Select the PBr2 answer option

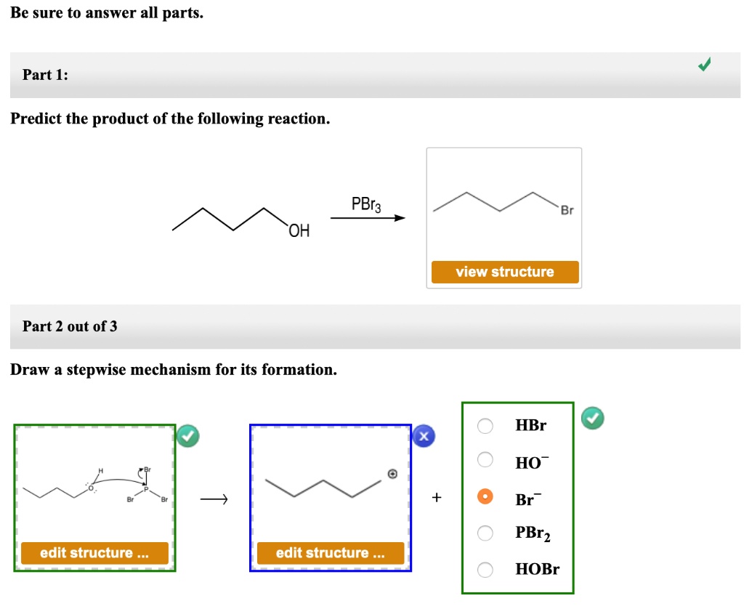(485, 533)
